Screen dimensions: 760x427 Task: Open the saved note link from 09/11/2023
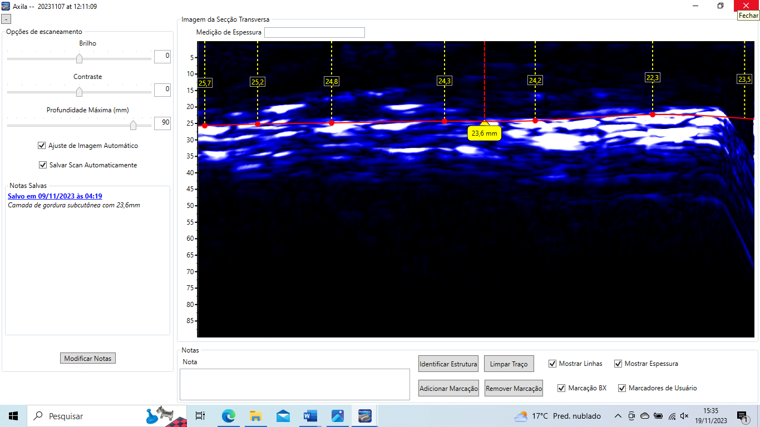[55, 196]
